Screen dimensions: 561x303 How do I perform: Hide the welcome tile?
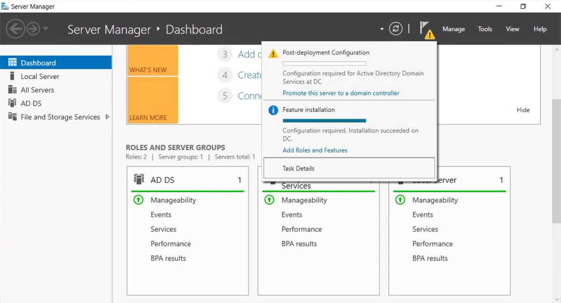[x=523, y=110]
